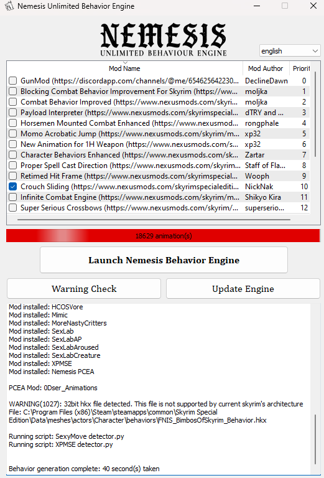The width and height of the screenshot is (324, 478).
Task: Click the Nemesis app icon in title bar
Action: point(9,6)
